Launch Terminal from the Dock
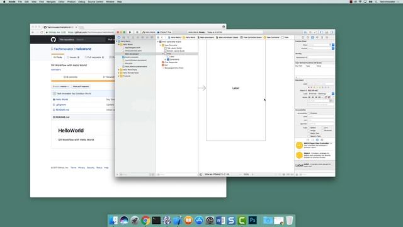The width and height of the screenshot is (403, 227). (156, 220)
